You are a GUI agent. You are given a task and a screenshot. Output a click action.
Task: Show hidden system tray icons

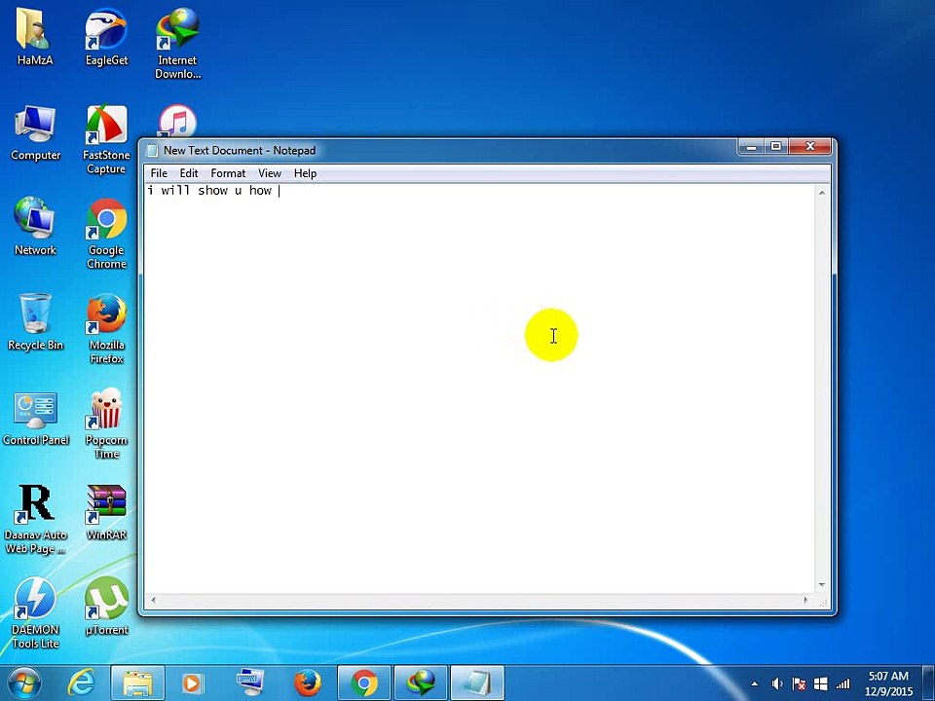[754, 683]
